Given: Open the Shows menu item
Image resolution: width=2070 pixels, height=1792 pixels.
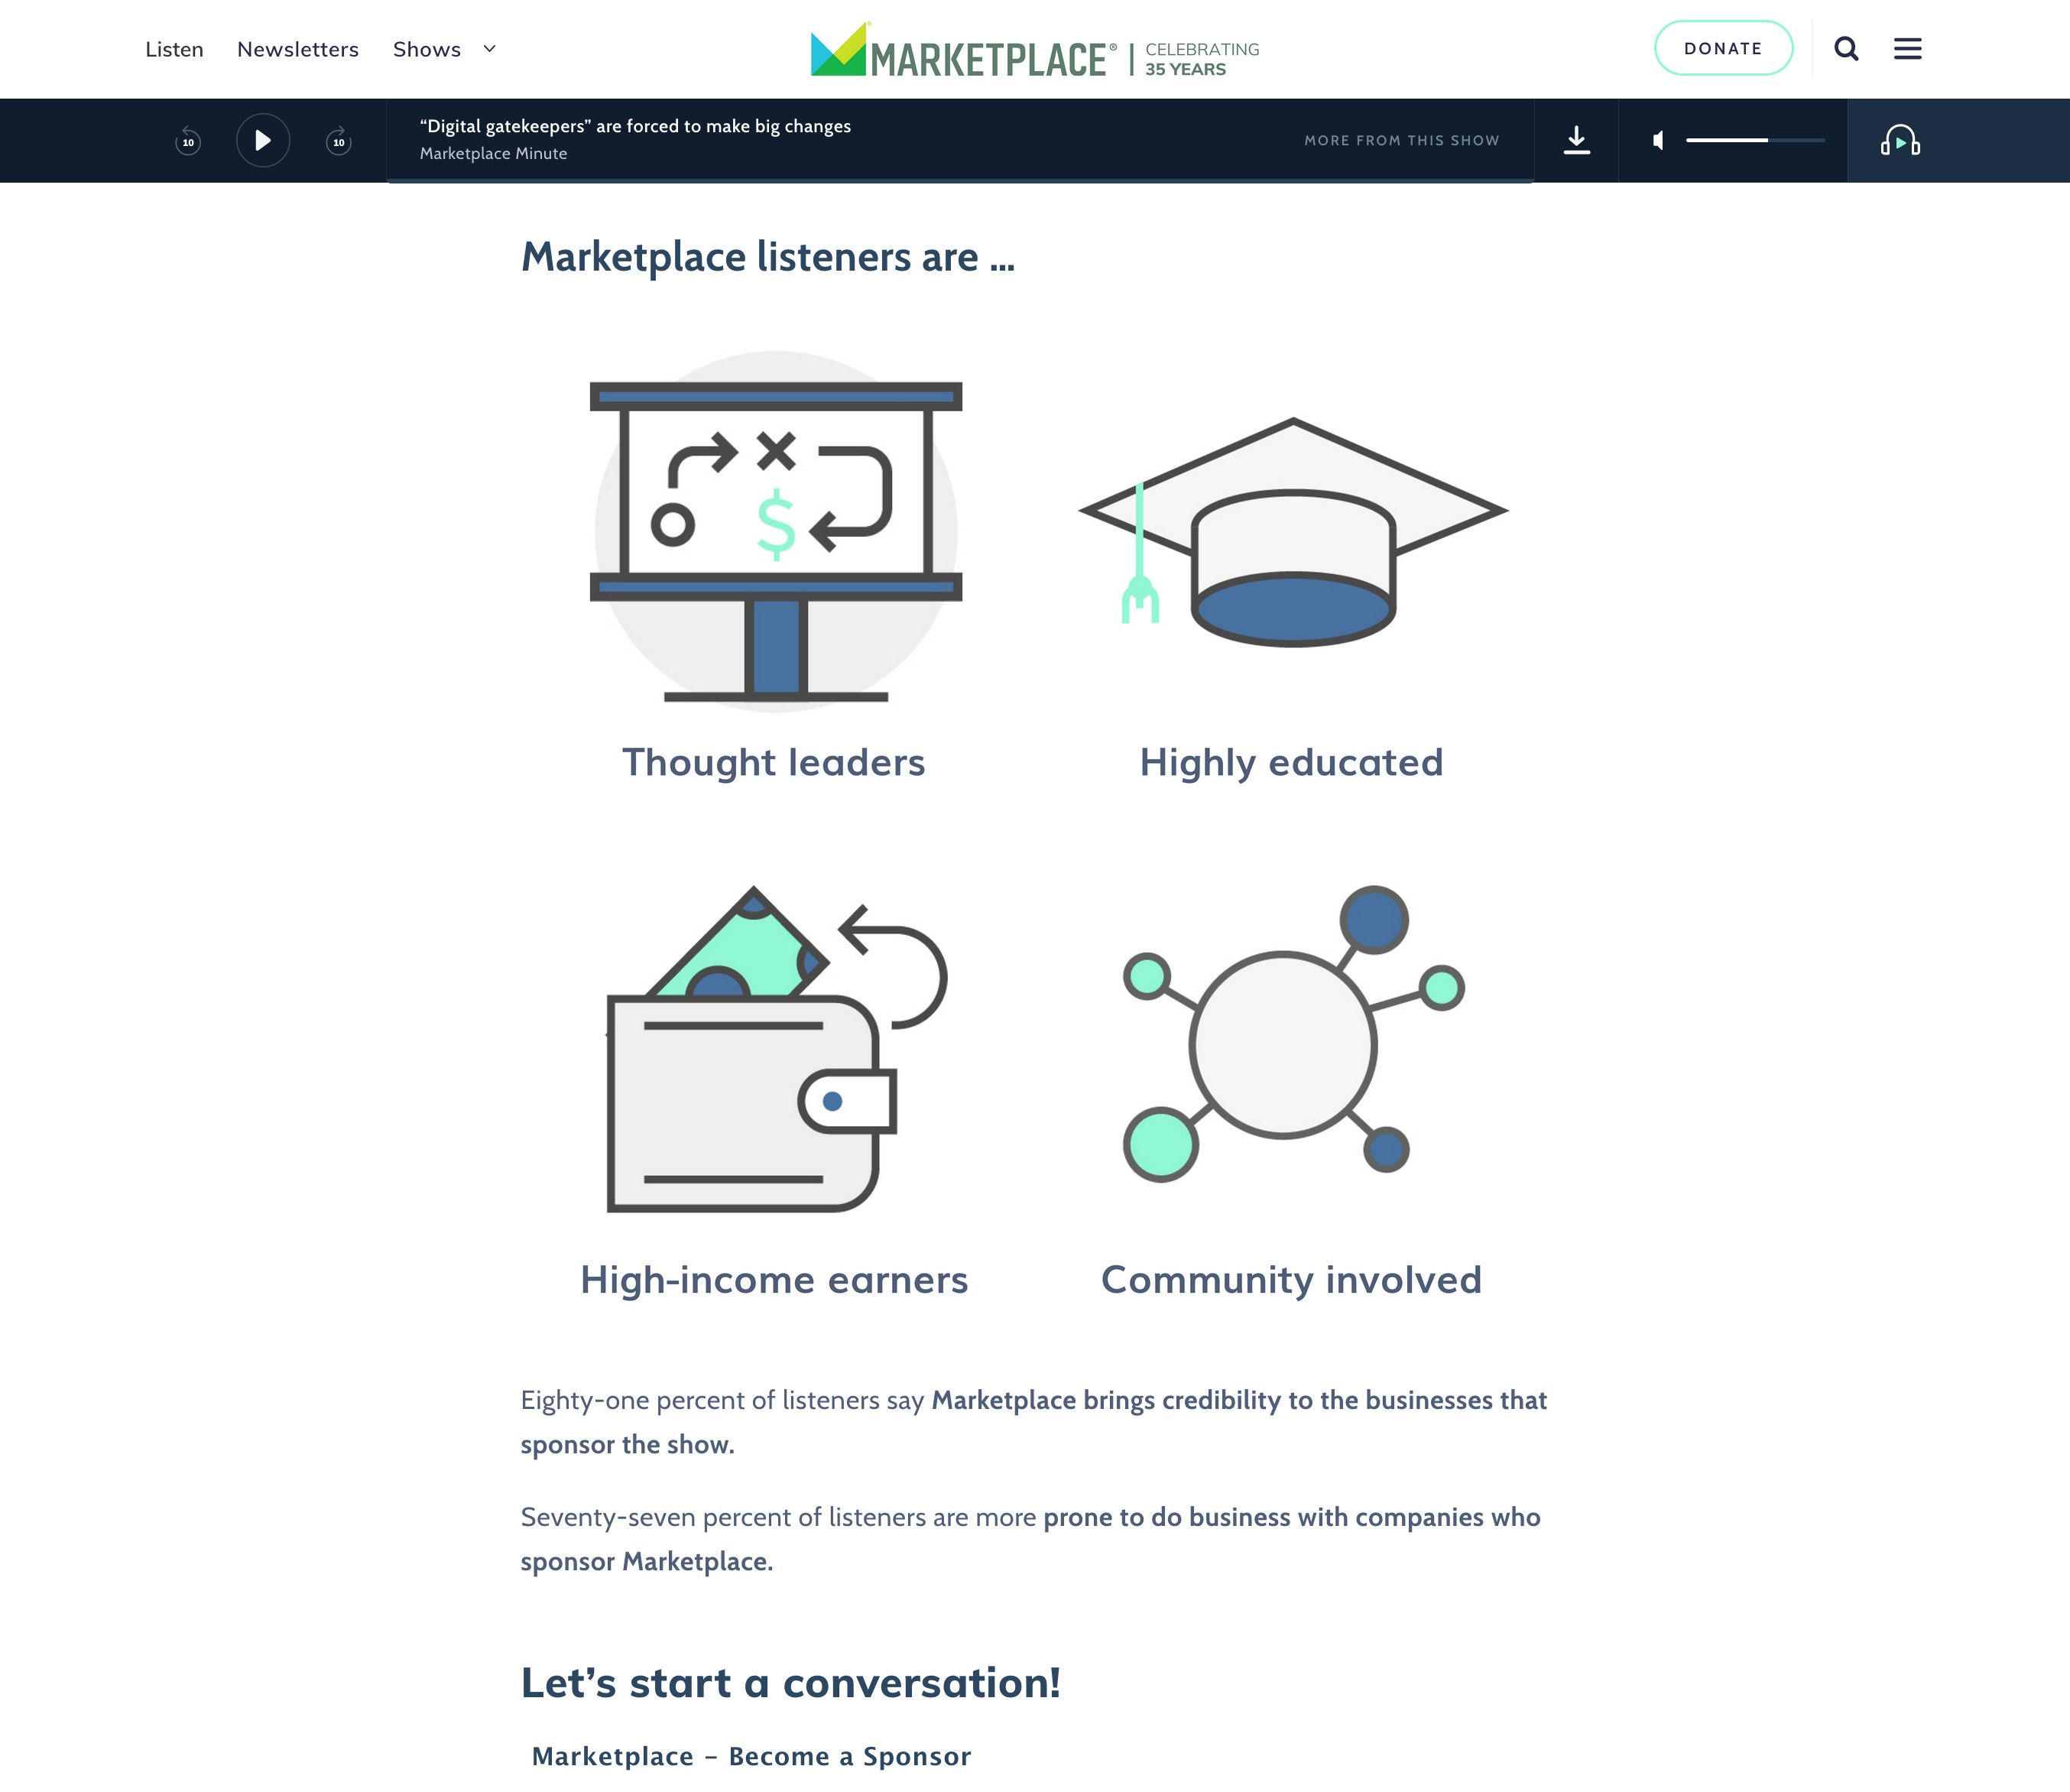Looking at the screenshot, I should click(426, 49).
